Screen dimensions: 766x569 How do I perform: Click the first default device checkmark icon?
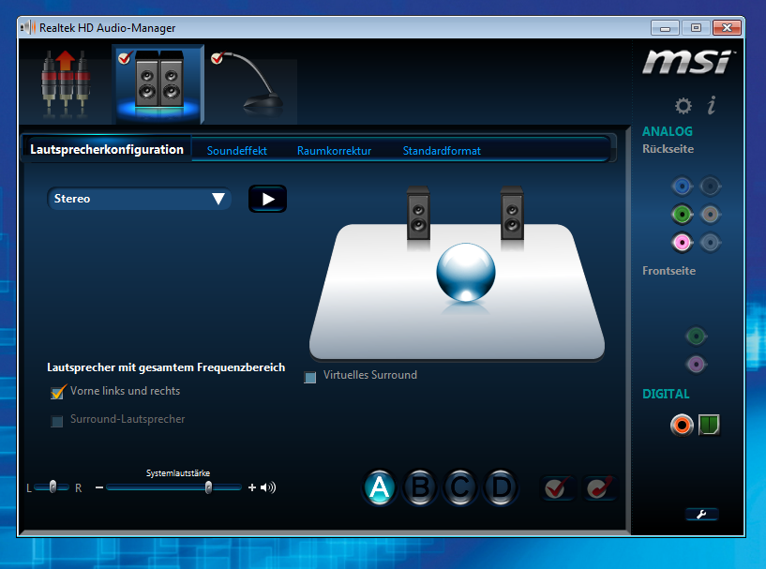pos(556,488)
